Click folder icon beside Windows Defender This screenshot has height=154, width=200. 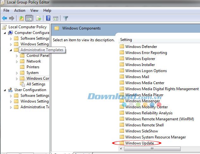click(122, 46)
